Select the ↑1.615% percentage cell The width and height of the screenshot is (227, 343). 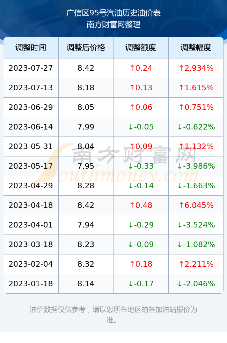click(196, 88)
